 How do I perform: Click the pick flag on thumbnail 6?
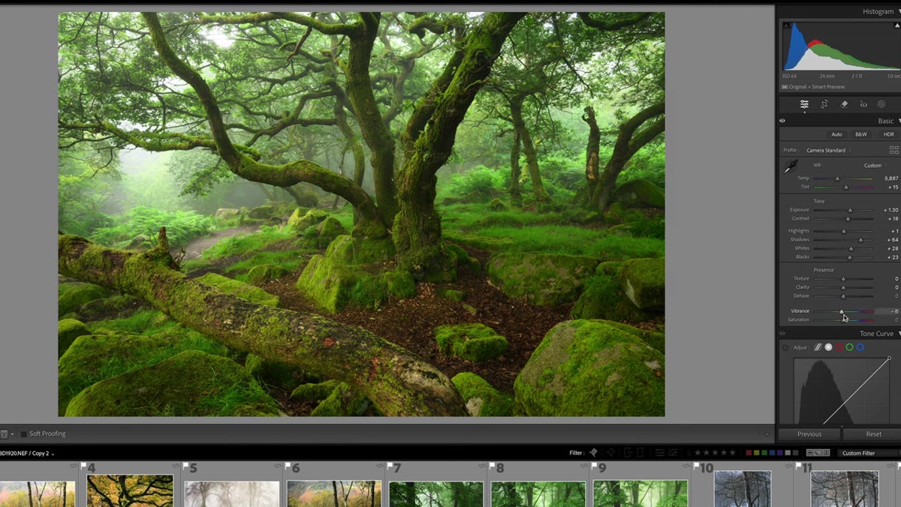click(x=288, y=465)
